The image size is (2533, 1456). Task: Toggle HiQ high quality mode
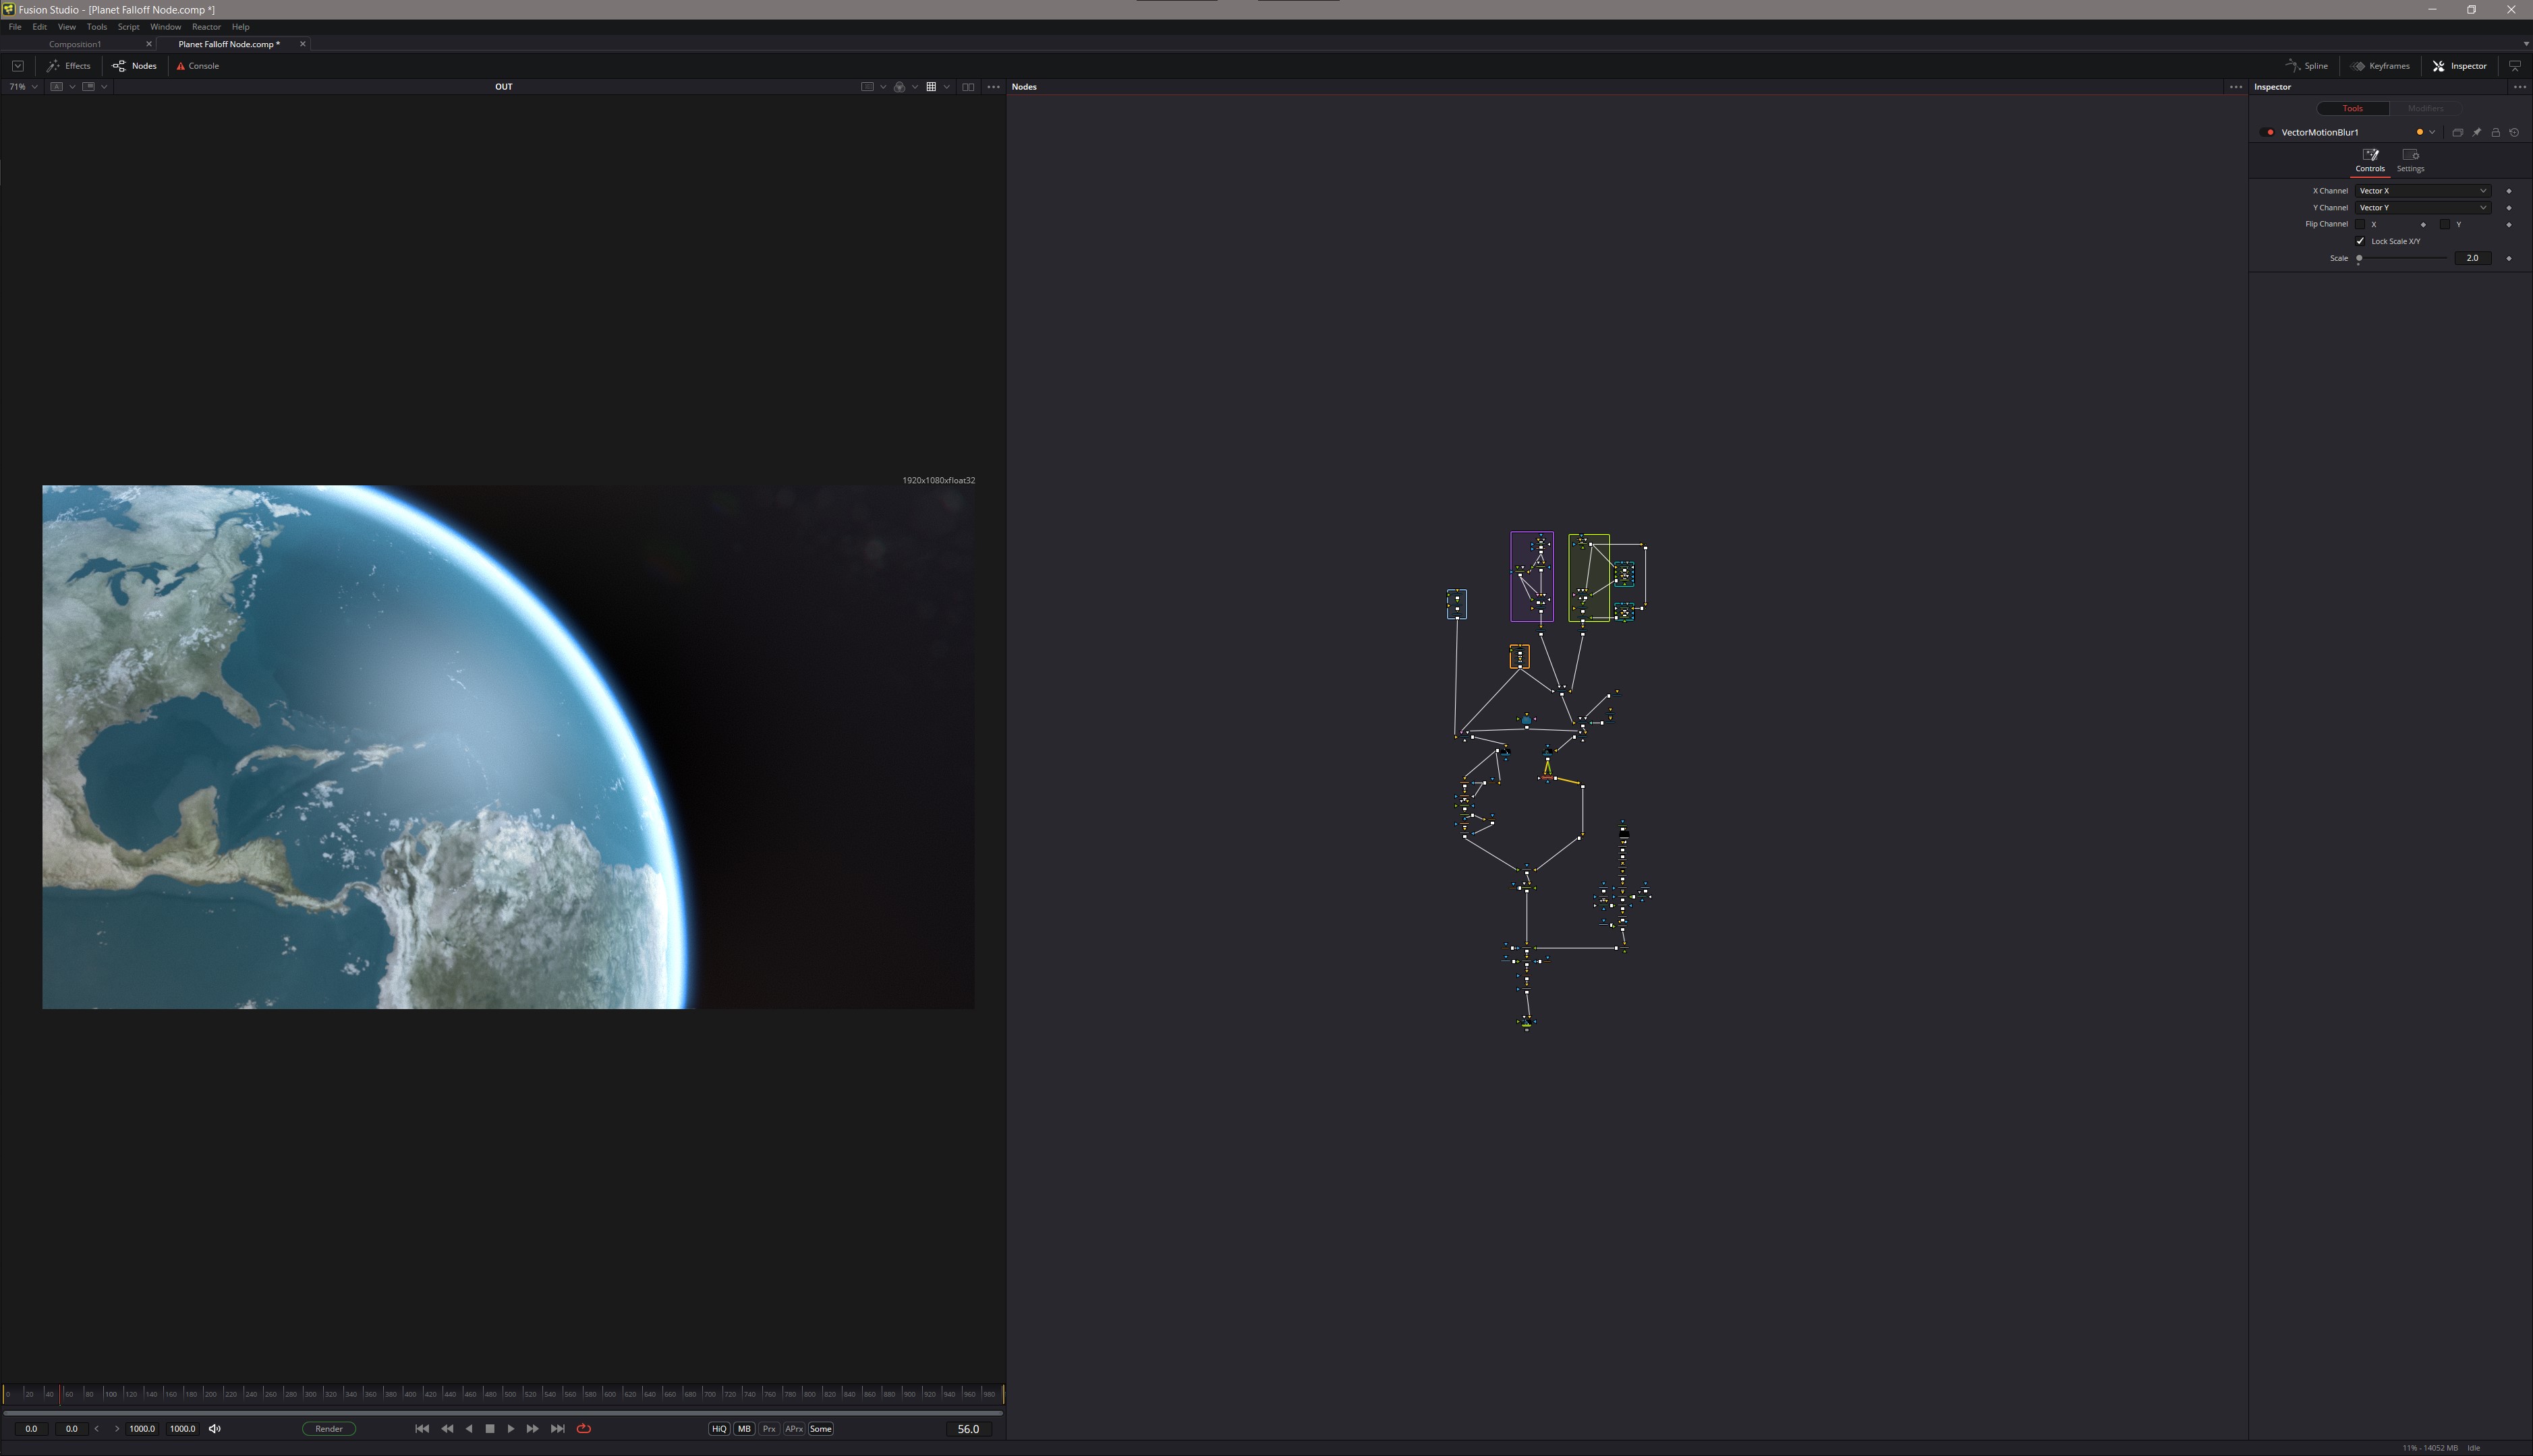[x=719, y=1429]
